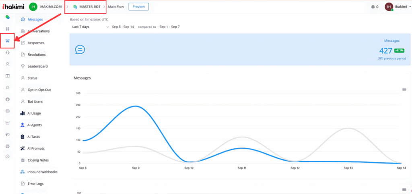Click the AI Usage bar chart icon
Viewport: 412px width, 194px height.
point(23,113)
